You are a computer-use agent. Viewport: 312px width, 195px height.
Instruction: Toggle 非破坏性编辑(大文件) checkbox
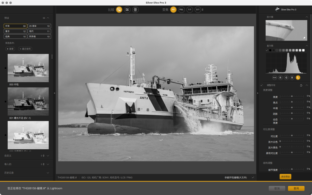pos(253,177)
